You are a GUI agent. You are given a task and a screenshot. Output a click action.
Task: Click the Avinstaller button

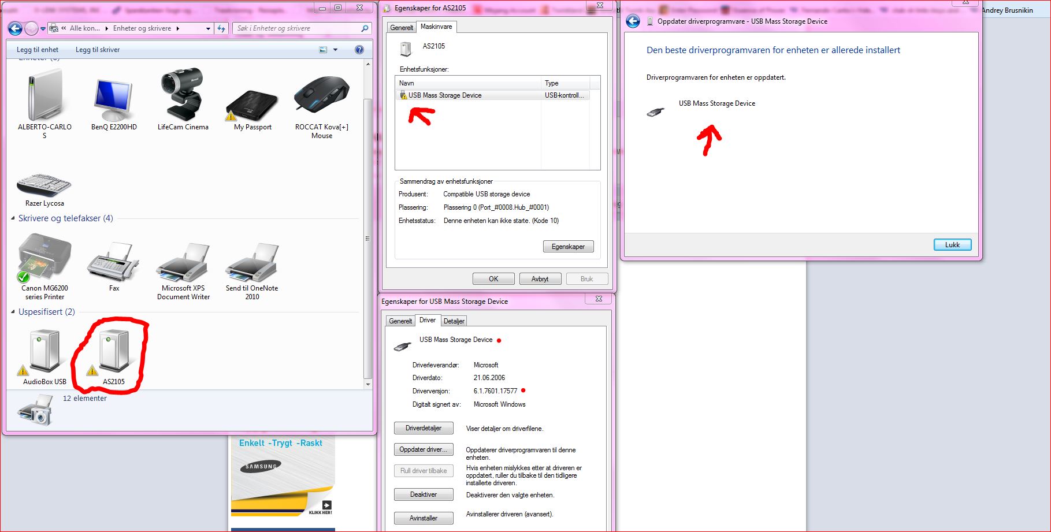(424, 518)
